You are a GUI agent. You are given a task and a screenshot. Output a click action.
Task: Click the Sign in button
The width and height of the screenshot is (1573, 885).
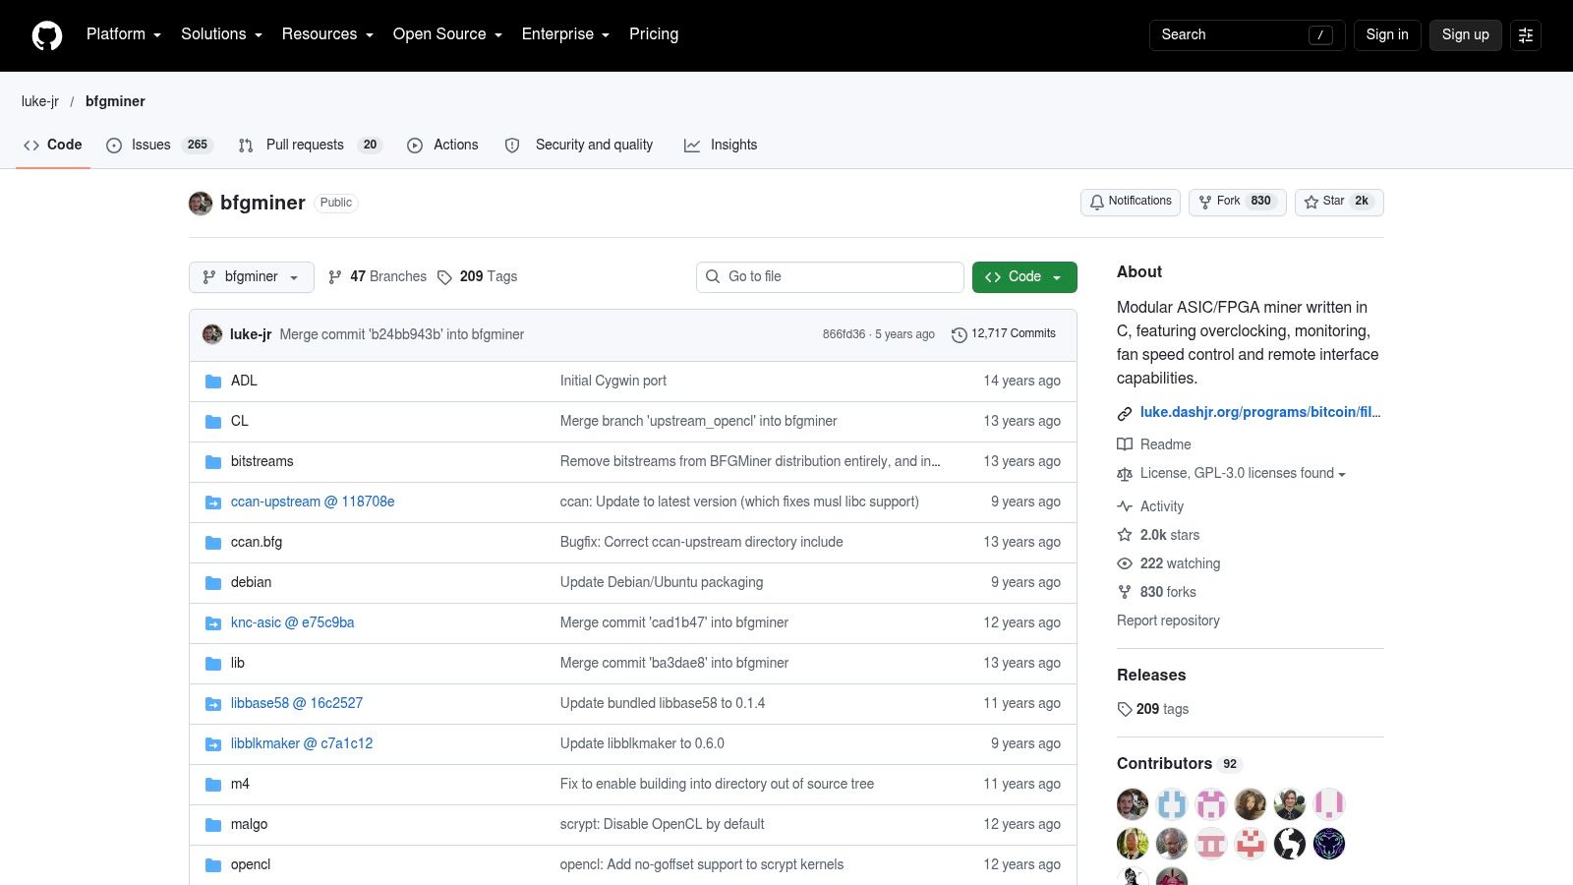tap(1387, 35)
